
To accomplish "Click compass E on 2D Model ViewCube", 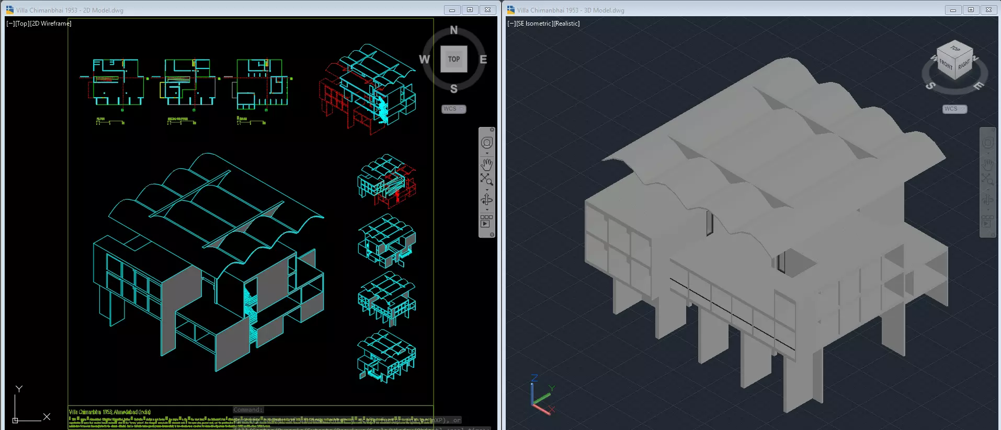I will coord(483,60).
